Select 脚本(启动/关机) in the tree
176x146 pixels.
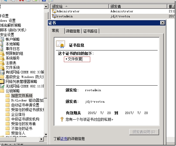[13, 30]
